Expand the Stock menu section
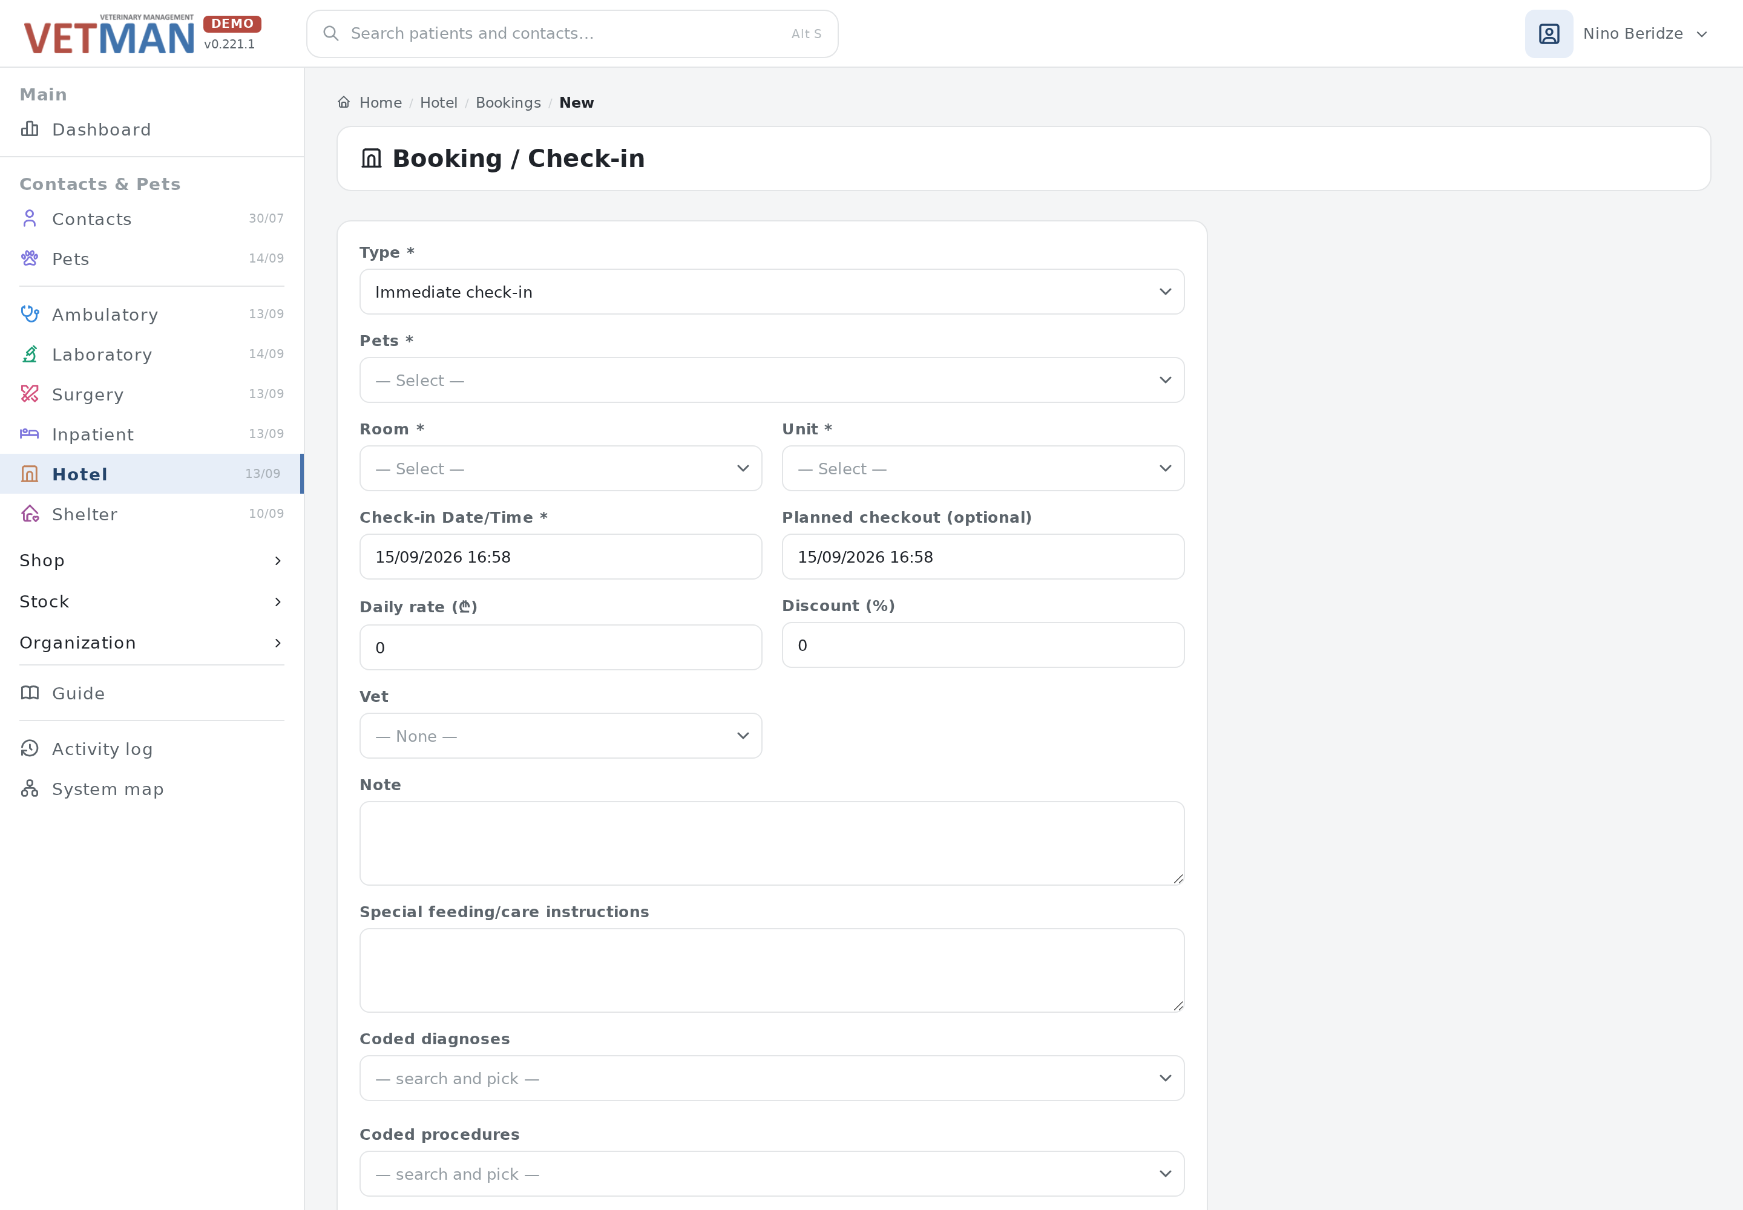The height and width of the screenshot is (1210, 1743). [152, 601]
